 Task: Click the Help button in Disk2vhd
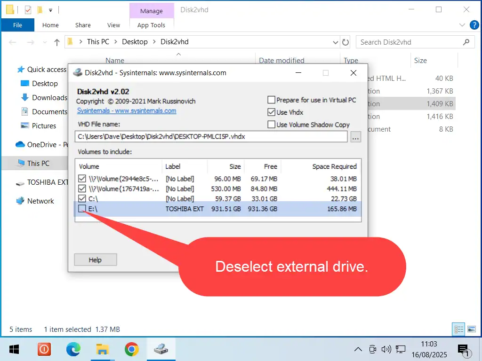point(95,260)
